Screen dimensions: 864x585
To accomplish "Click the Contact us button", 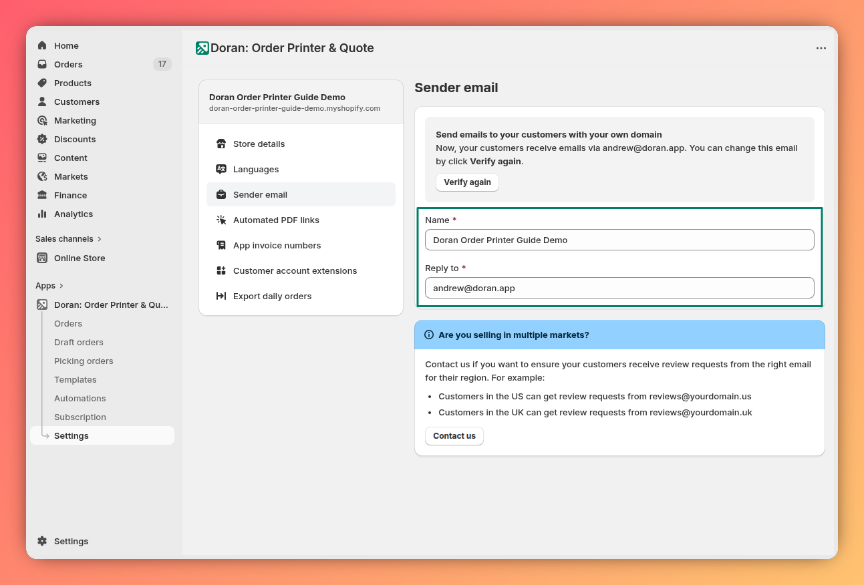I will click(454, 435).
